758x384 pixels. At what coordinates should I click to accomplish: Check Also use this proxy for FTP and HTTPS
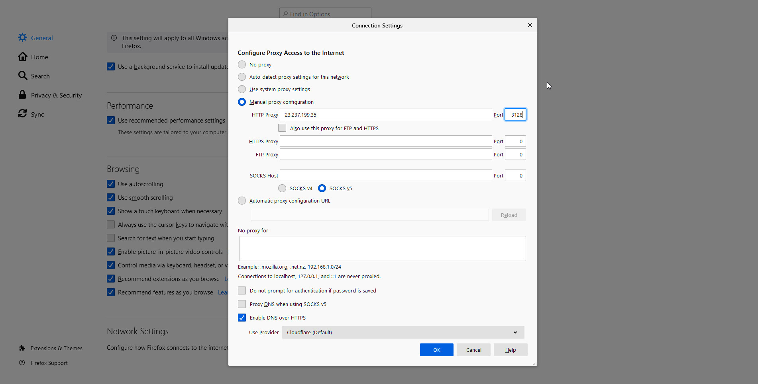click(x=282, y=128)
